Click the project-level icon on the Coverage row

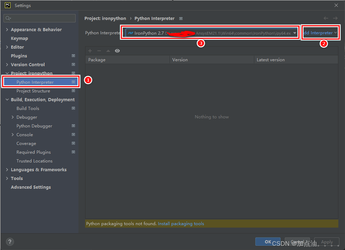[x=73, y=143]
